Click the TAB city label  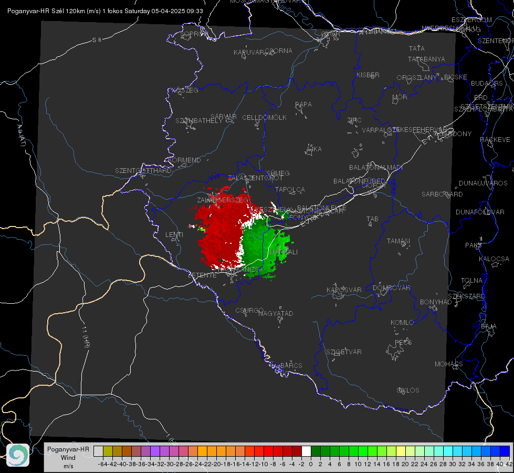372,219
